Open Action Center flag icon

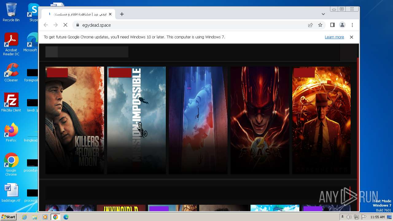click(x=363, y=217)
